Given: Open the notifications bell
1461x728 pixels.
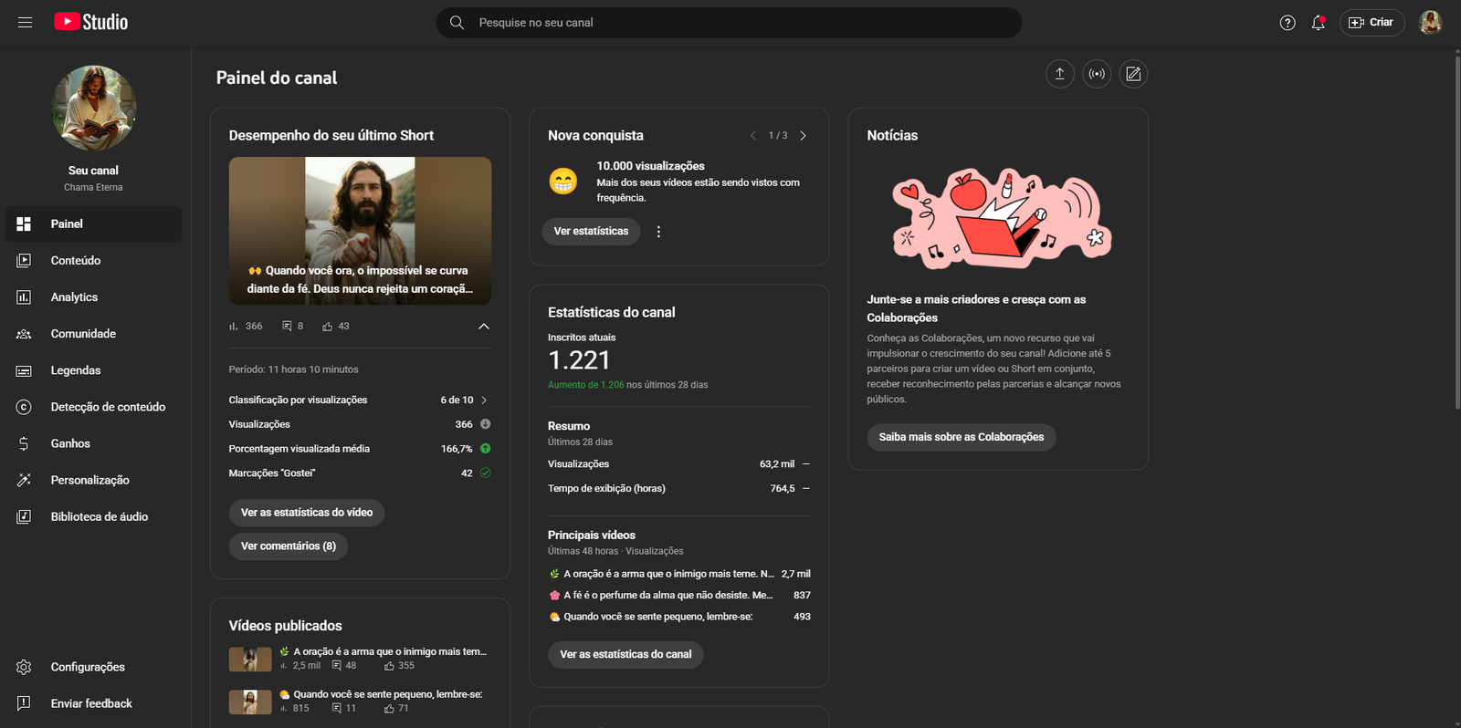Looking at the screenshot, I should (1318, 23).
